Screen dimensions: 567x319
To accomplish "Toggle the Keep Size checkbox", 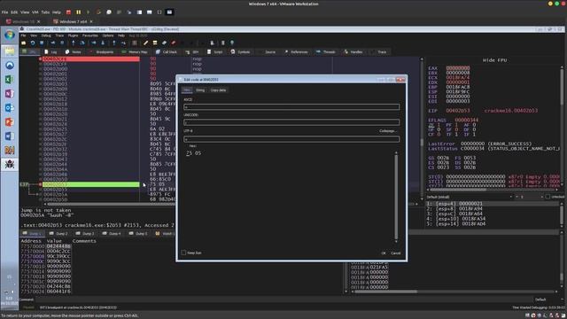I will tap(183, 253).
